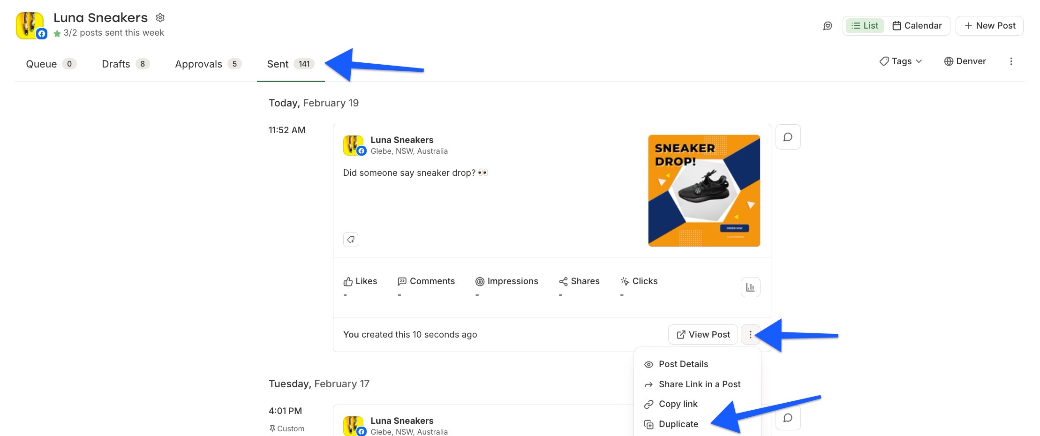Open the Queue tab

pyautogui.click(x=51, y=64)
